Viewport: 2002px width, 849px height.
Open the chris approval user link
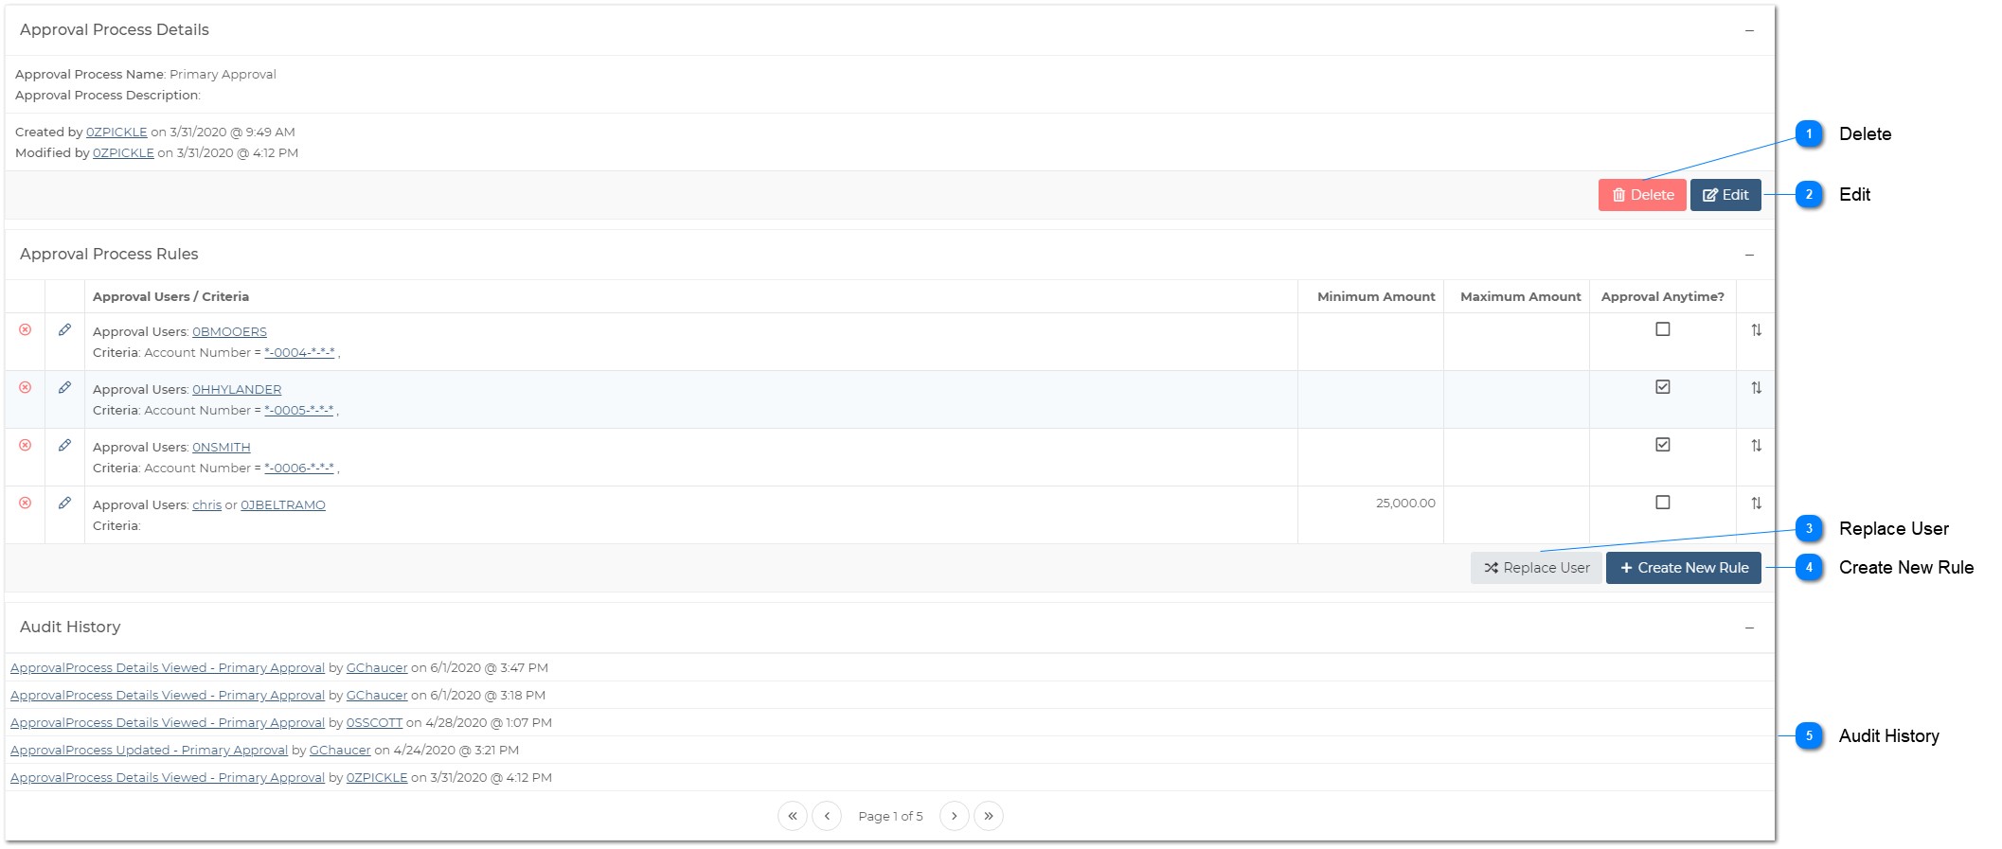[x=206, y=505]
